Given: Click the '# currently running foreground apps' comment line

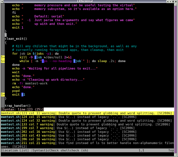Looking at the screenshot, I should [68, 50].
